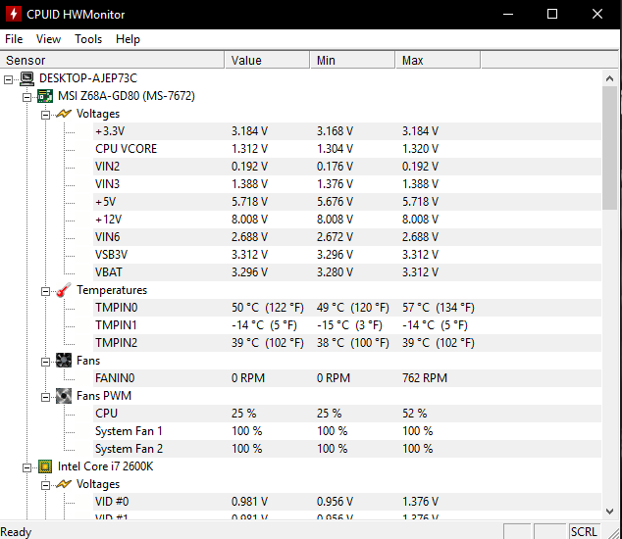Image resolution: width=622 pixels, height=539 pixels.
Task: Click the Intel Core i7 2600K label
Action: pos(105,466)
